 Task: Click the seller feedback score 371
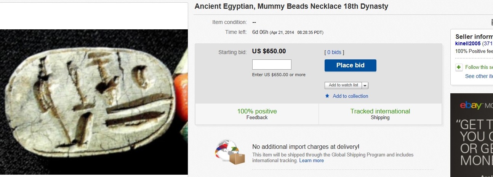point(488,44)
